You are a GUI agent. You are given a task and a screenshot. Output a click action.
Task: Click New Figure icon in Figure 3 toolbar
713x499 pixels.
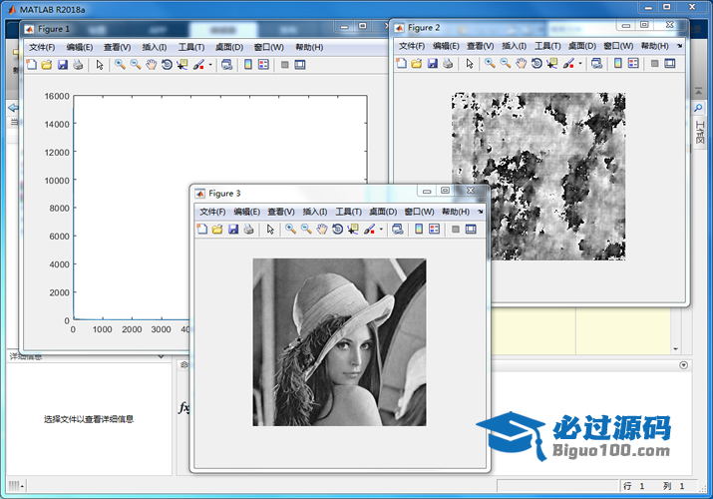201,230
